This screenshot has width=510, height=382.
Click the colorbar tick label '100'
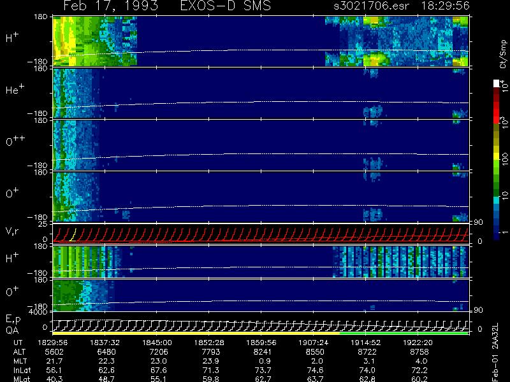(505, 159)
